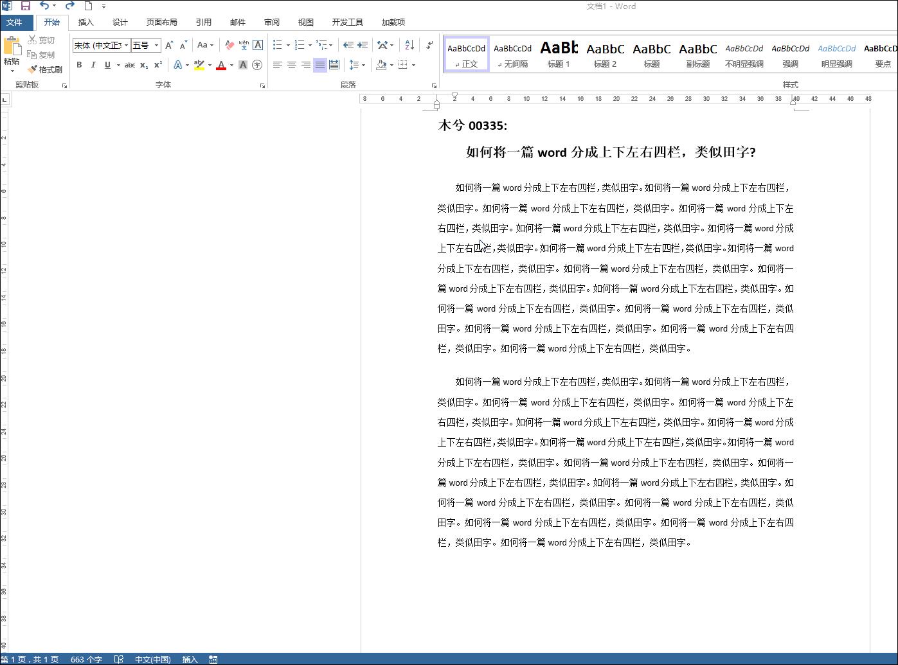Open the text highlight color dropdown
Screen dimensions: 898x665
(x=210, y=65)
